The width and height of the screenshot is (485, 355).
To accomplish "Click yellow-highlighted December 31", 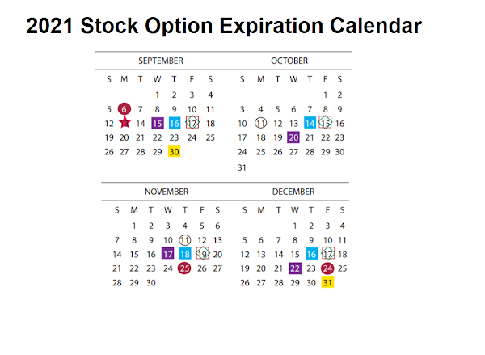I will [x=327, y=282].
